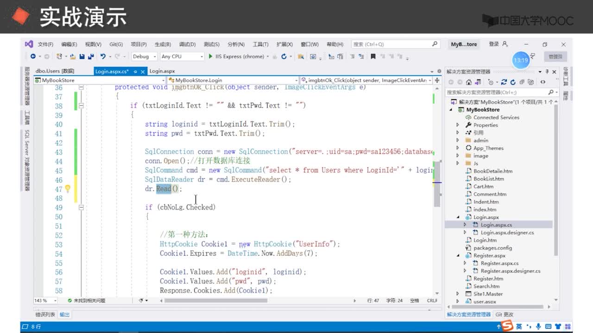Collapse the Register.aspx node
The height and width of the screenshot is (333, 593).
pos(458,255)
